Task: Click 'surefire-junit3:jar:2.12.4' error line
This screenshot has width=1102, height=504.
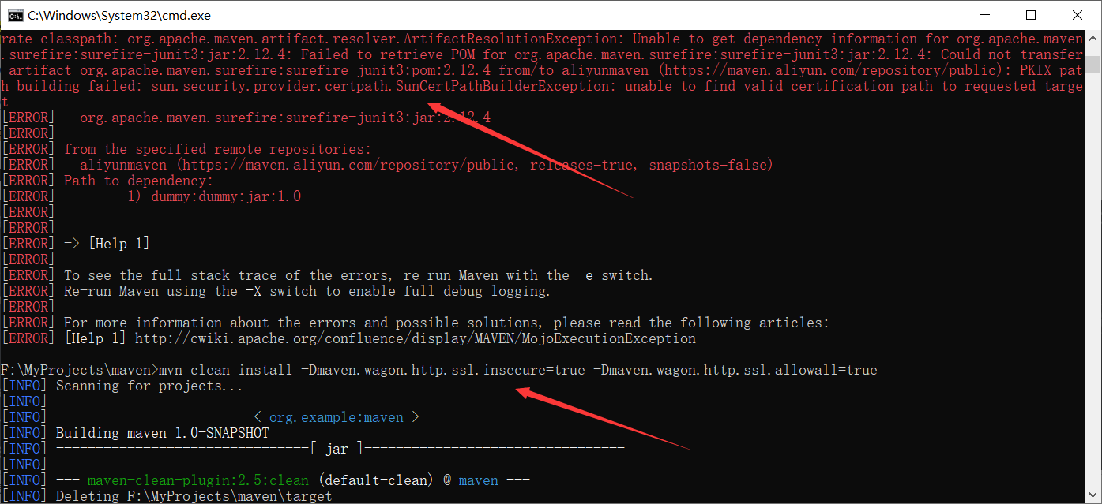Action: (285, 118)
